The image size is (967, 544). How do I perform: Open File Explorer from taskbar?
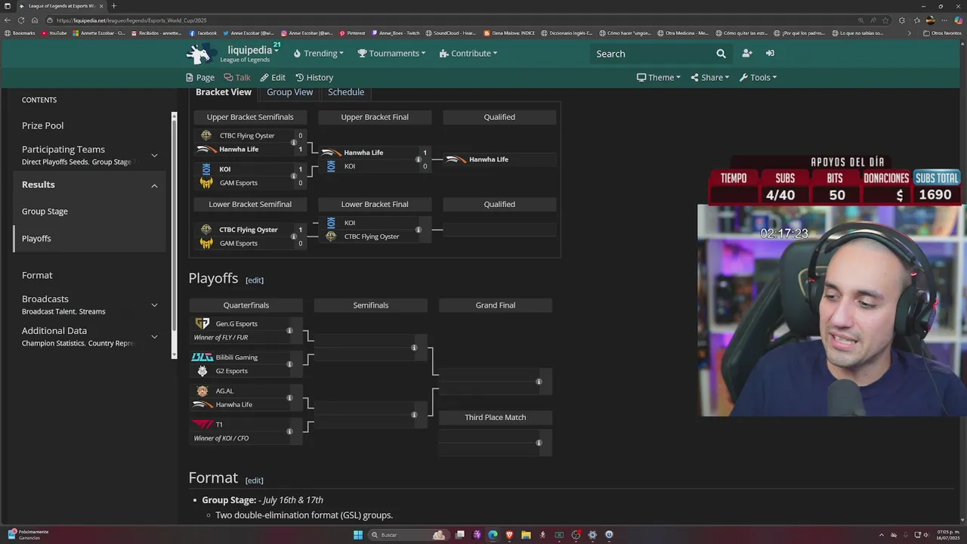point(526,535)
